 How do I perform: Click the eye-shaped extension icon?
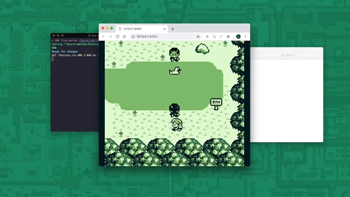(x=228, y=37)
